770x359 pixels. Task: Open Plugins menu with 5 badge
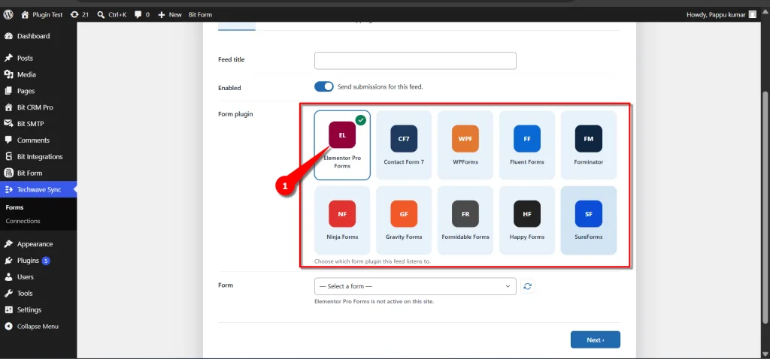pos(38,261)
